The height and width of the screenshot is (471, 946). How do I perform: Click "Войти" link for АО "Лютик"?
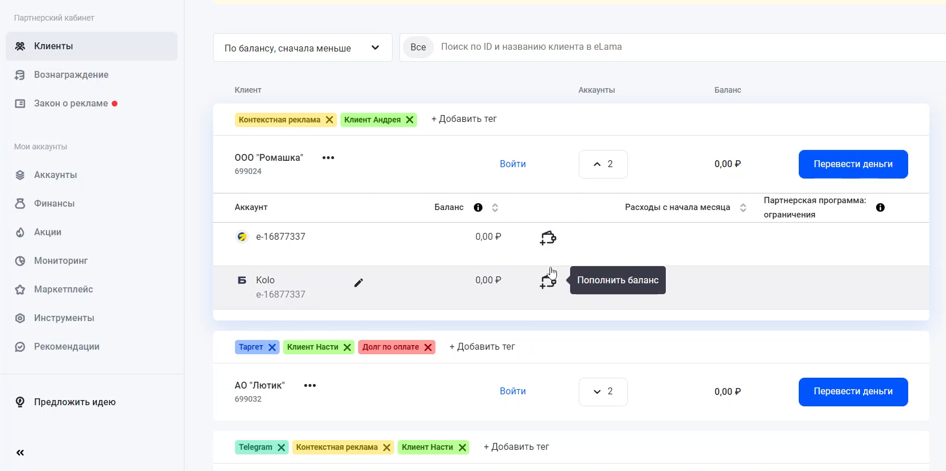(x=512, y=391)
